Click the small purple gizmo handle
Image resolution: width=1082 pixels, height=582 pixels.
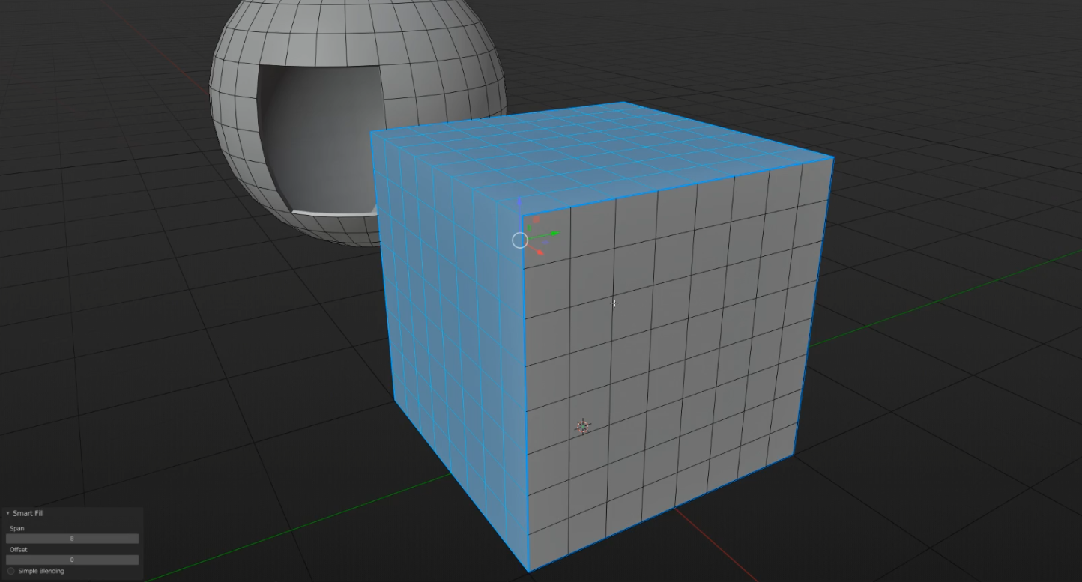coord(545,243)
